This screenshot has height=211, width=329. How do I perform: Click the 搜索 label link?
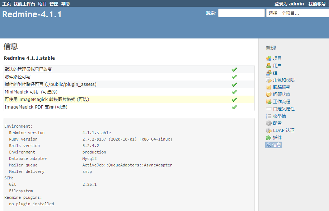211,13
